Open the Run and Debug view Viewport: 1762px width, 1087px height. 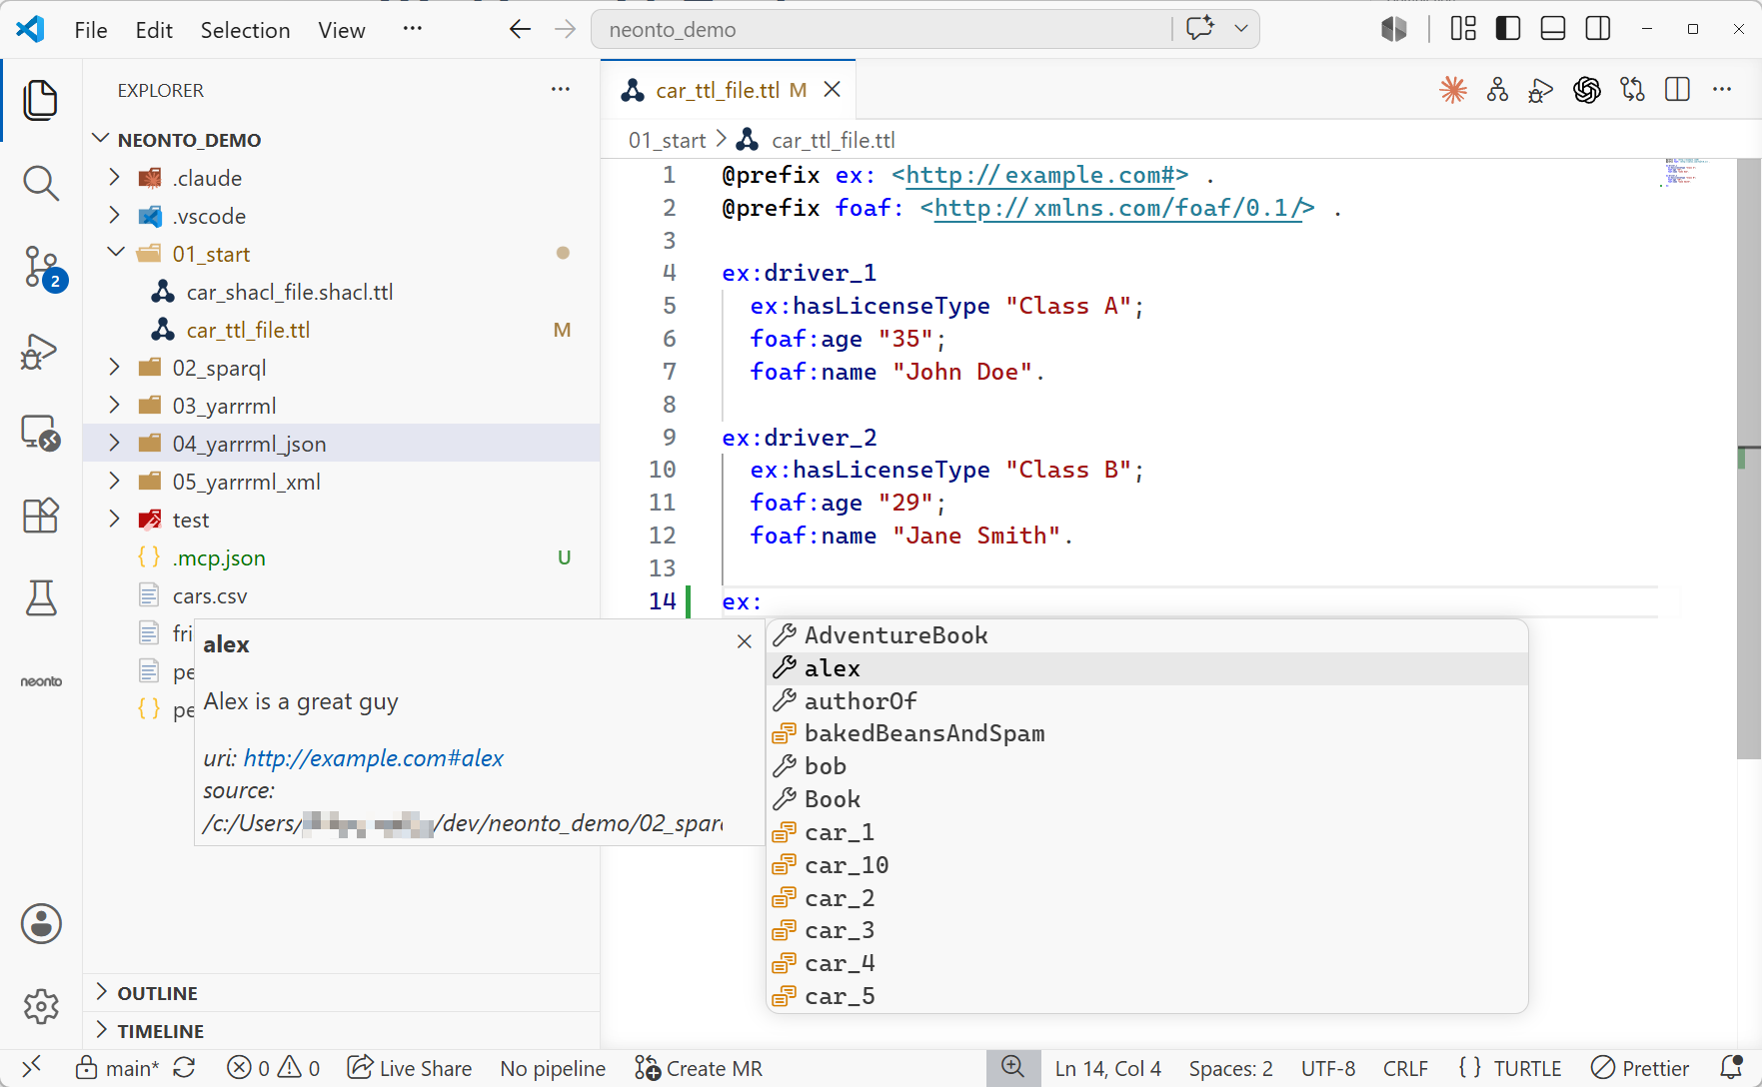pyautogui.click(x=41, y=351)
